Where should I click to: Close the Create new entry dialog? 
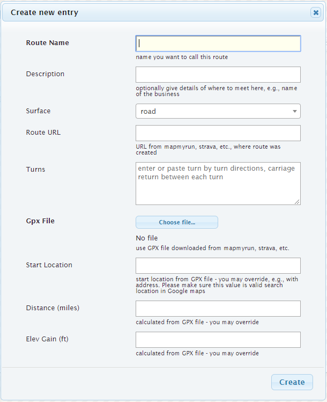pyautogui.click(x=316, y=12)
